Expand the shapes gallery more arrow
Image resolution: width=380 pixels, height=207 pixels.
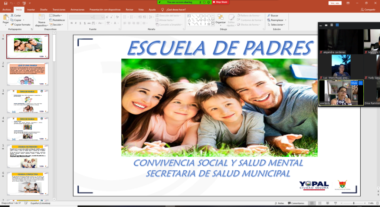pos(213,24)
